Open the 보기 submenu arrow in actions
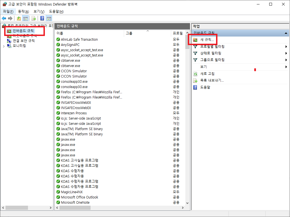 (x=286, y=67)
